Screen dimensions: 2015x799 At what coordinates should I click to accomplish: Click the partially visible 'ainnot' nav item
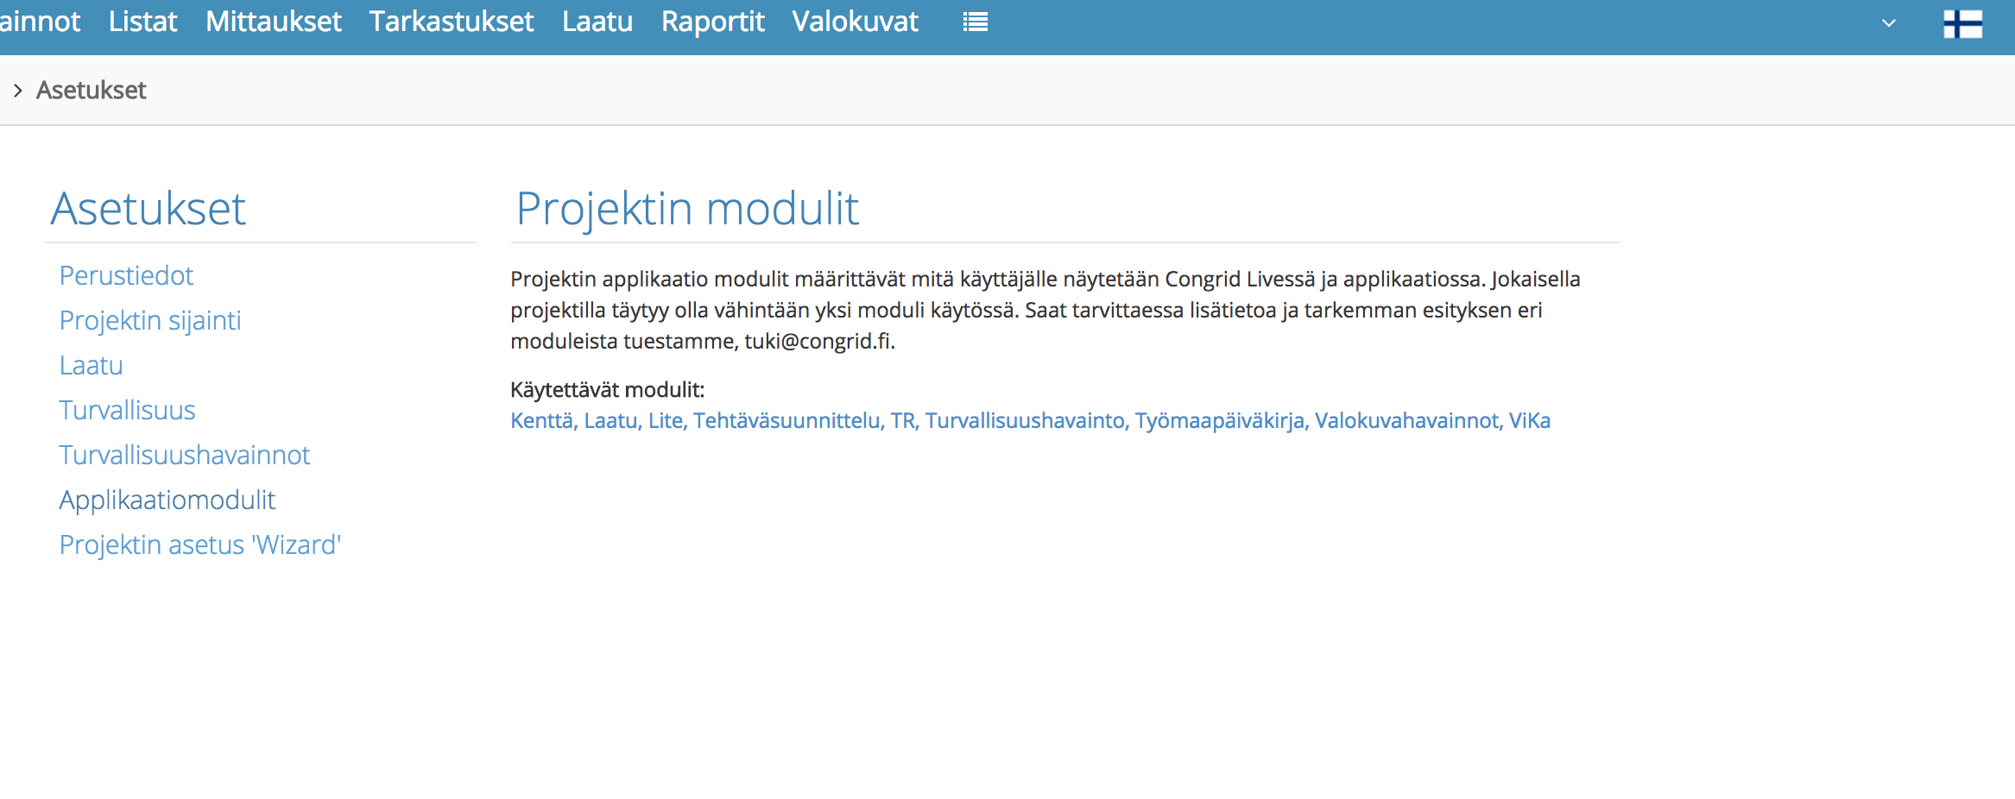(40, 22)
